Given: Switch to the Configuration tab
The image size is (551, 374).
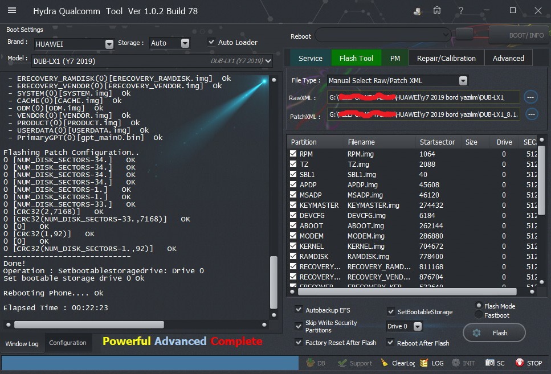Looking at the screenshot, I should click(68, 343).
